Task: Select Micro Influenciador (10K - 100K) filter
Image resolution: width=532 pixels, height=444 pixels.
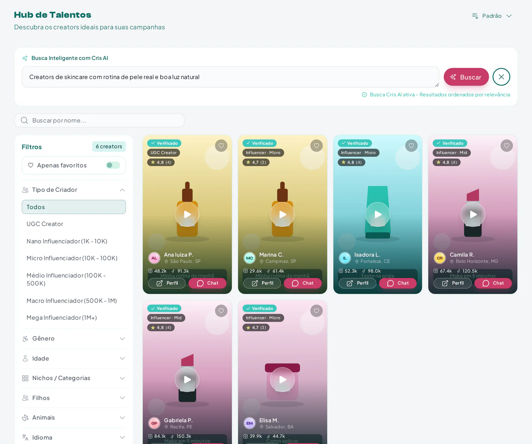Action: pyautogui.click(x=74, y=258)
